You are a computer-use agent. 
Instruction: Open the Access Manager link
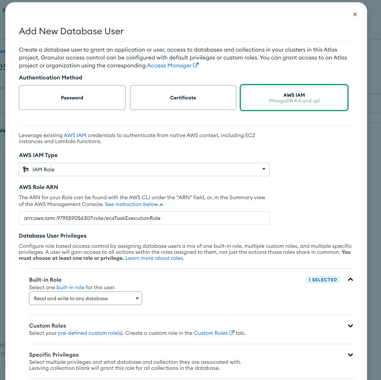[x=169, y=66]
